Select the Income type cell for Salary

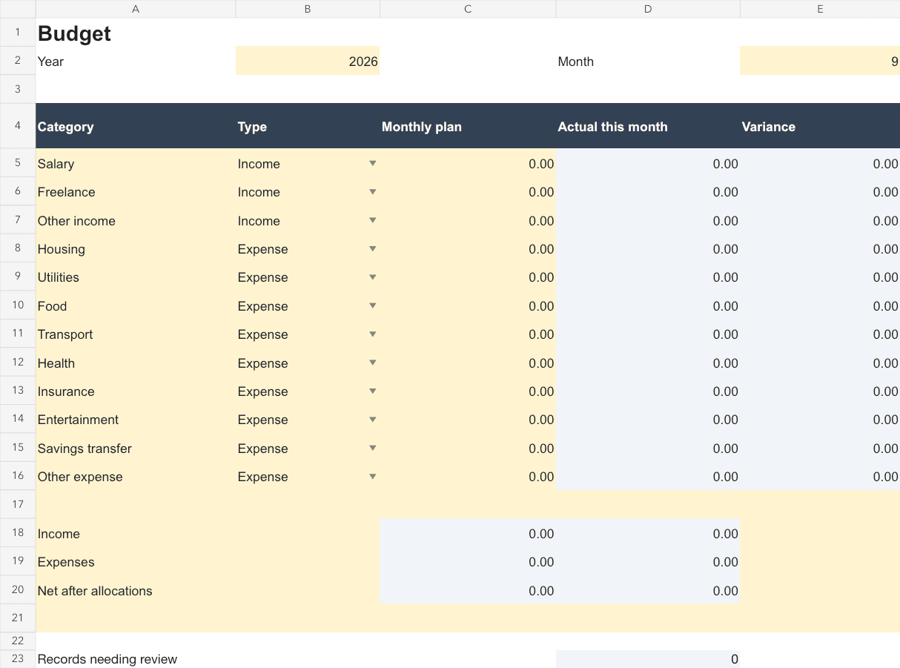pos(308,163)
